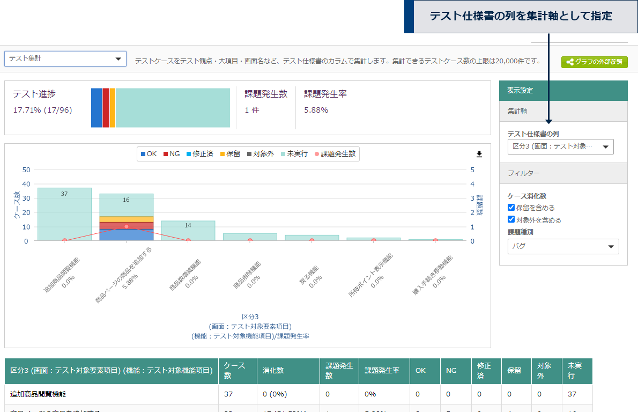This screenshot has height=412, width=638.
Task: Open the グラフの外部参照 button
Action: click(x=594, y=62)
